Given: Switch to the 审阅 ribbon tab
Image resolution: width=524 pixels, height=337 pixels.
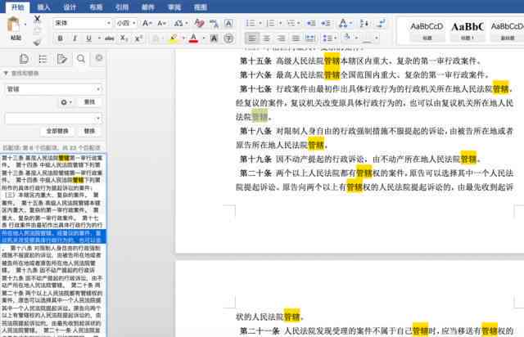Looking at the screenshot, I should click(174, 7).
